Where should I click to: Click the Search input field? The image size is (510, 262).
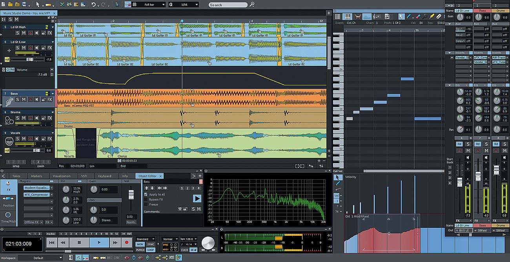click(x=228, y=5)
